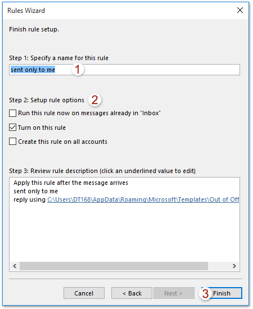Enable Run this rule now on Inbox messages
This screenshot has height=309, width=253.
click(12, 113)
